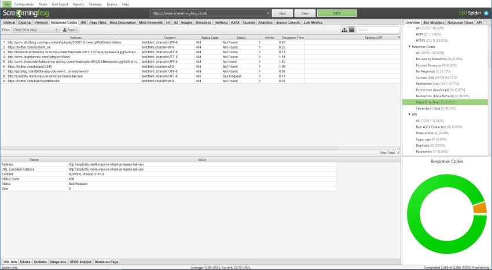Select No Response tree item
Image resolution: width=492 pixels, height=270 pixels.
point(432,72)
